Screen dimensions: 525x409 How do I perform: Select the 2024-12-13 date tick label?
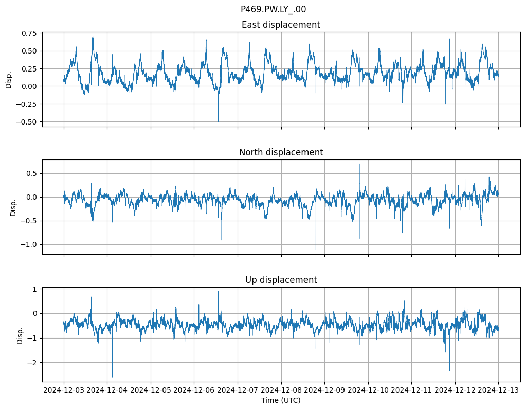click(x=498, y=390)
